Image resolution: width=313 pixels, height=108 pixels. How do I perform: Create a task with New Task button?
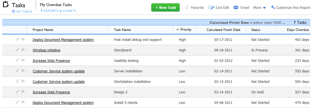(165, 7)
